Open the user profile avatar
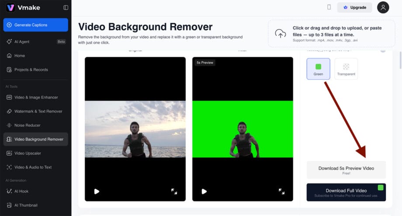Viewport: 402px width, 216px height. click(x=383, y=7)
